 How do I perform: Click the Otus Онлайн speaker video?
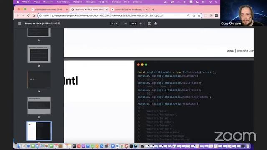pyautogui.click(x=244, y=13)
